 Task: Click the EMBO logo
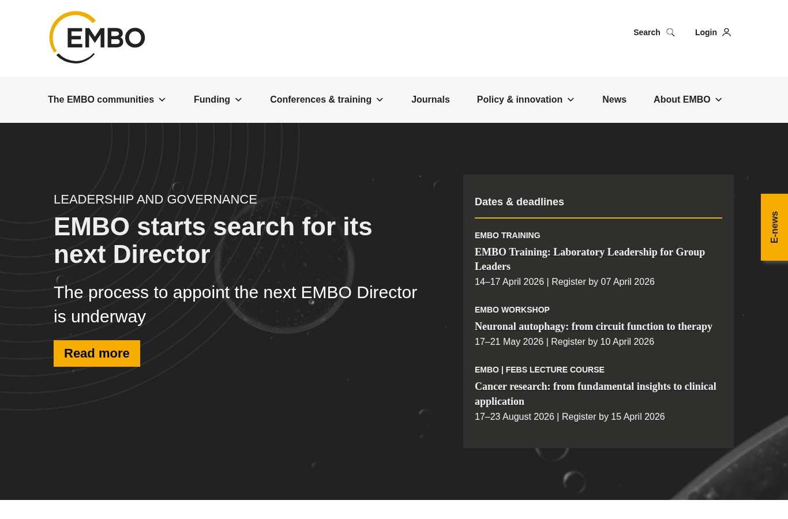(x=97, y=37)
